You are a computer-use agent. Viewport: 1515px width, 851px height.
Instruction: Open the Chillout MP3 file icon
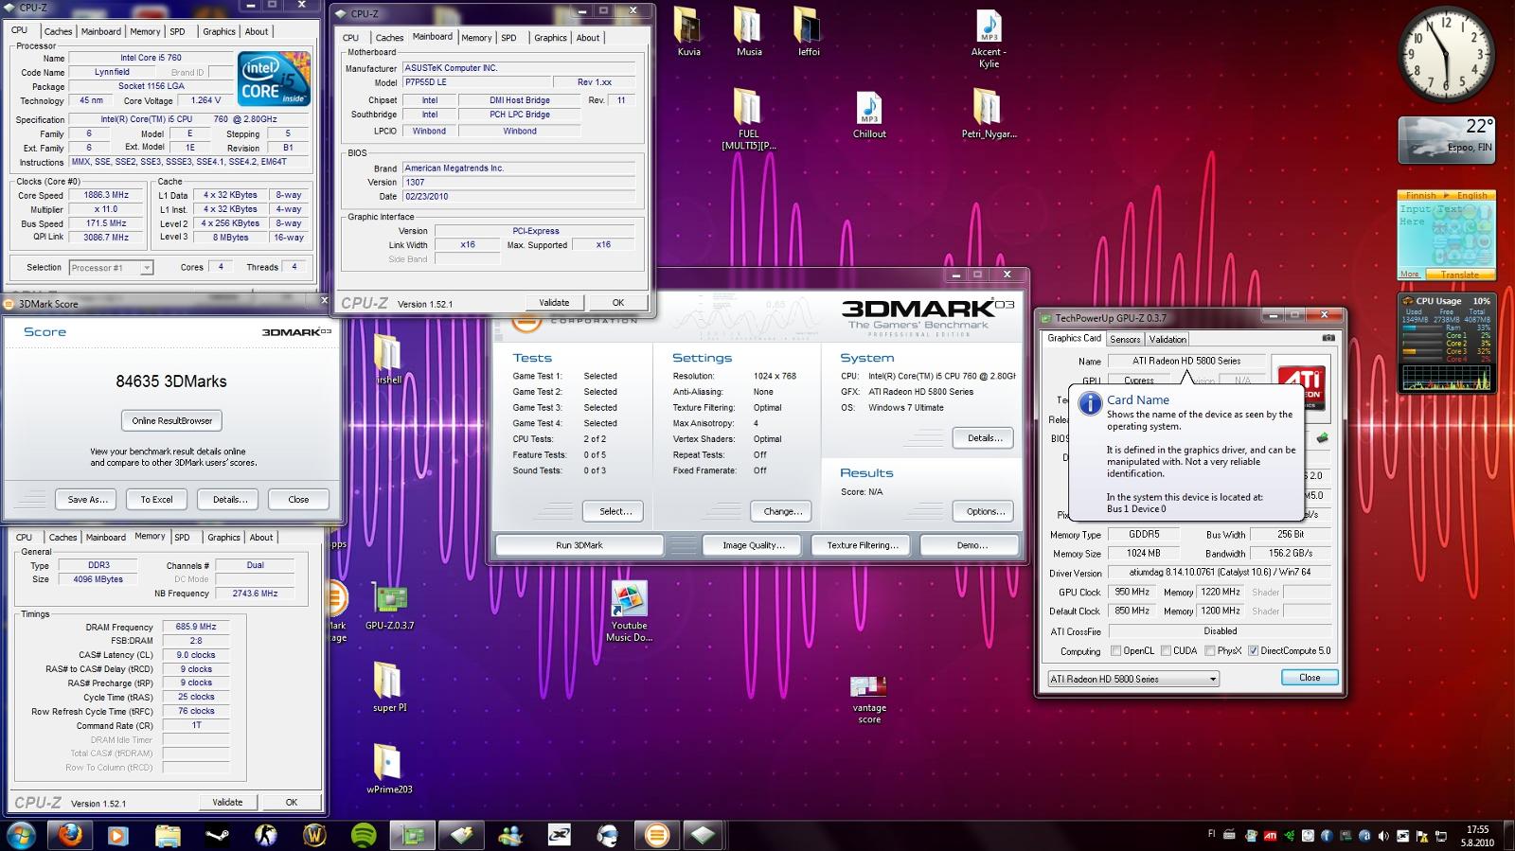click(x=869, y=115)
